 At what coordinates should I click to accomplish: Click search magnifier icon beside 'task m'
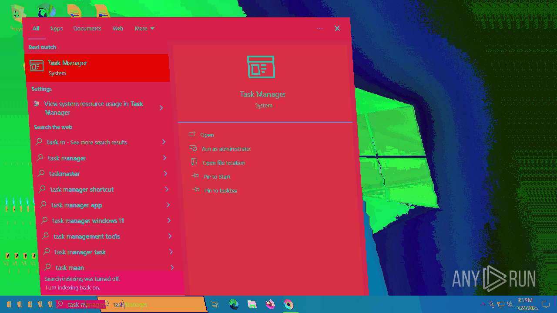(x=39, y=142)
